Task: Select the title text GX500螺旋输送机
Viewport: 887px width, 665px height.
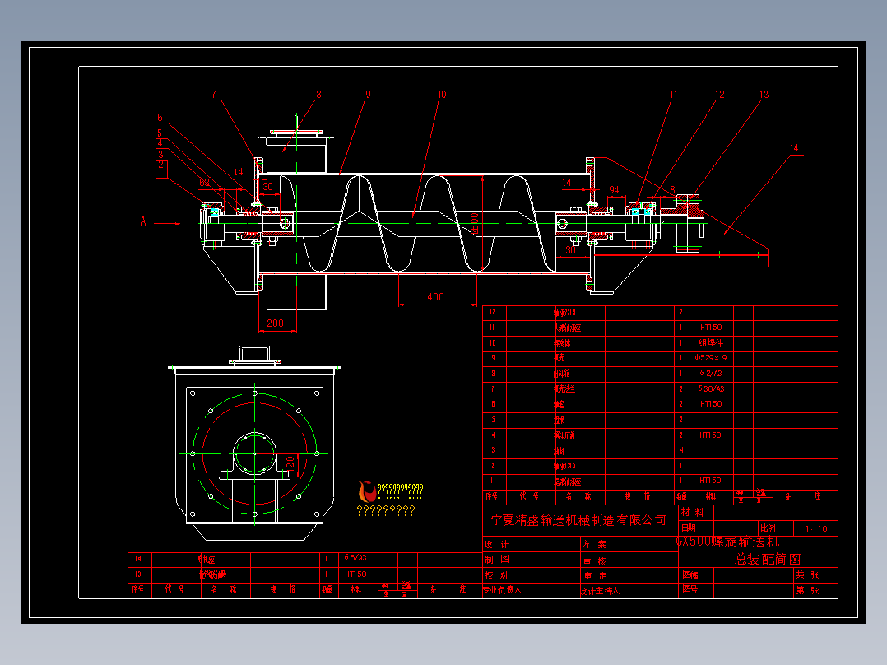Action: click(728, 542)
